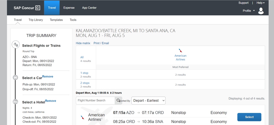Click the Support link
The width and height of the screenshot is (274, 125).
tap(244, 3)
